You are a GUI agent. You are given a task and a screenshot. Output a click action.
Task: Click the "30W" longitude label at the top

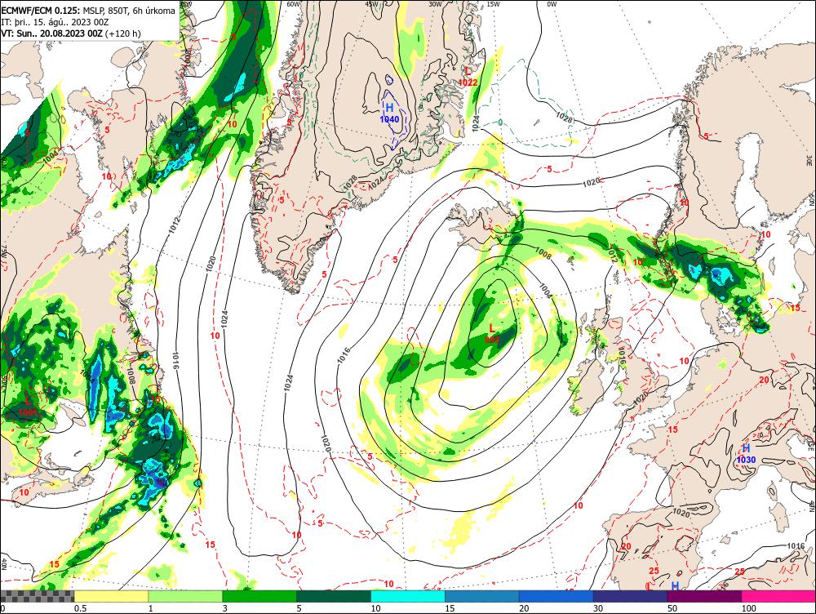click(435, 4)
